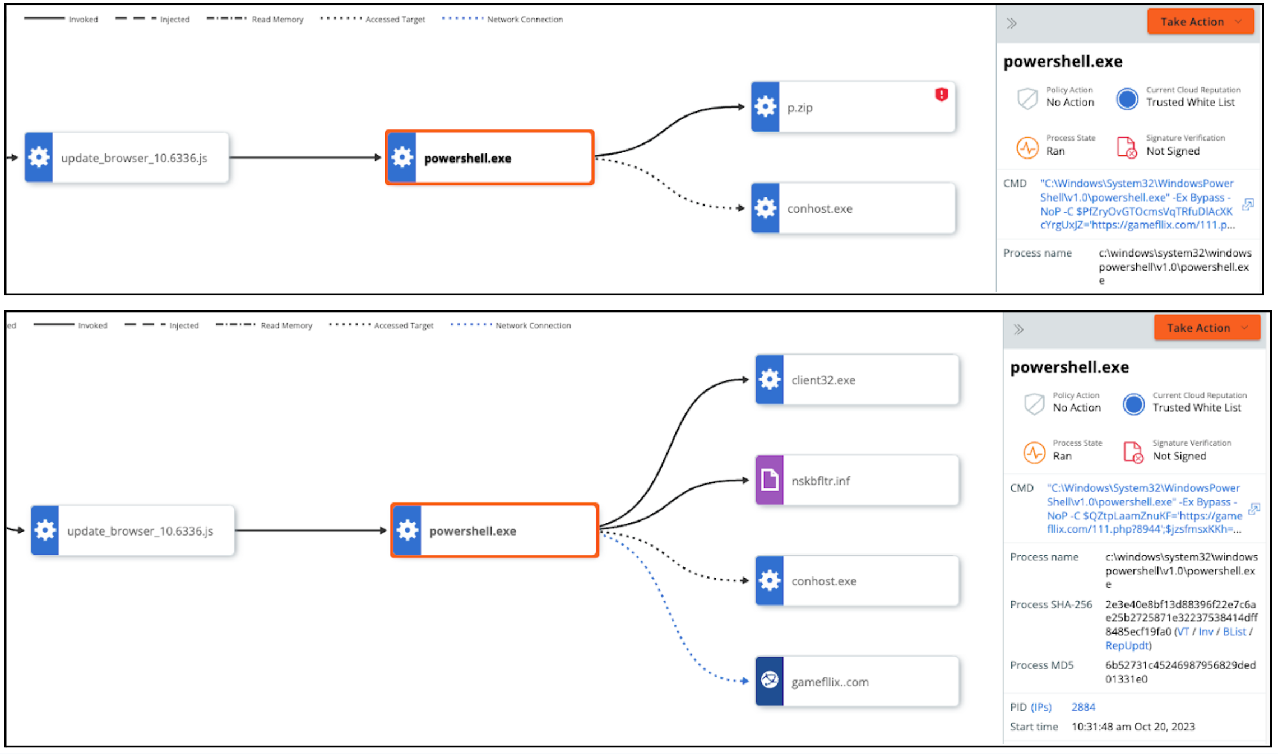
Task: Click the blue Trusted White List reputation circle in the upper panel
Action: pos(1127,99)
